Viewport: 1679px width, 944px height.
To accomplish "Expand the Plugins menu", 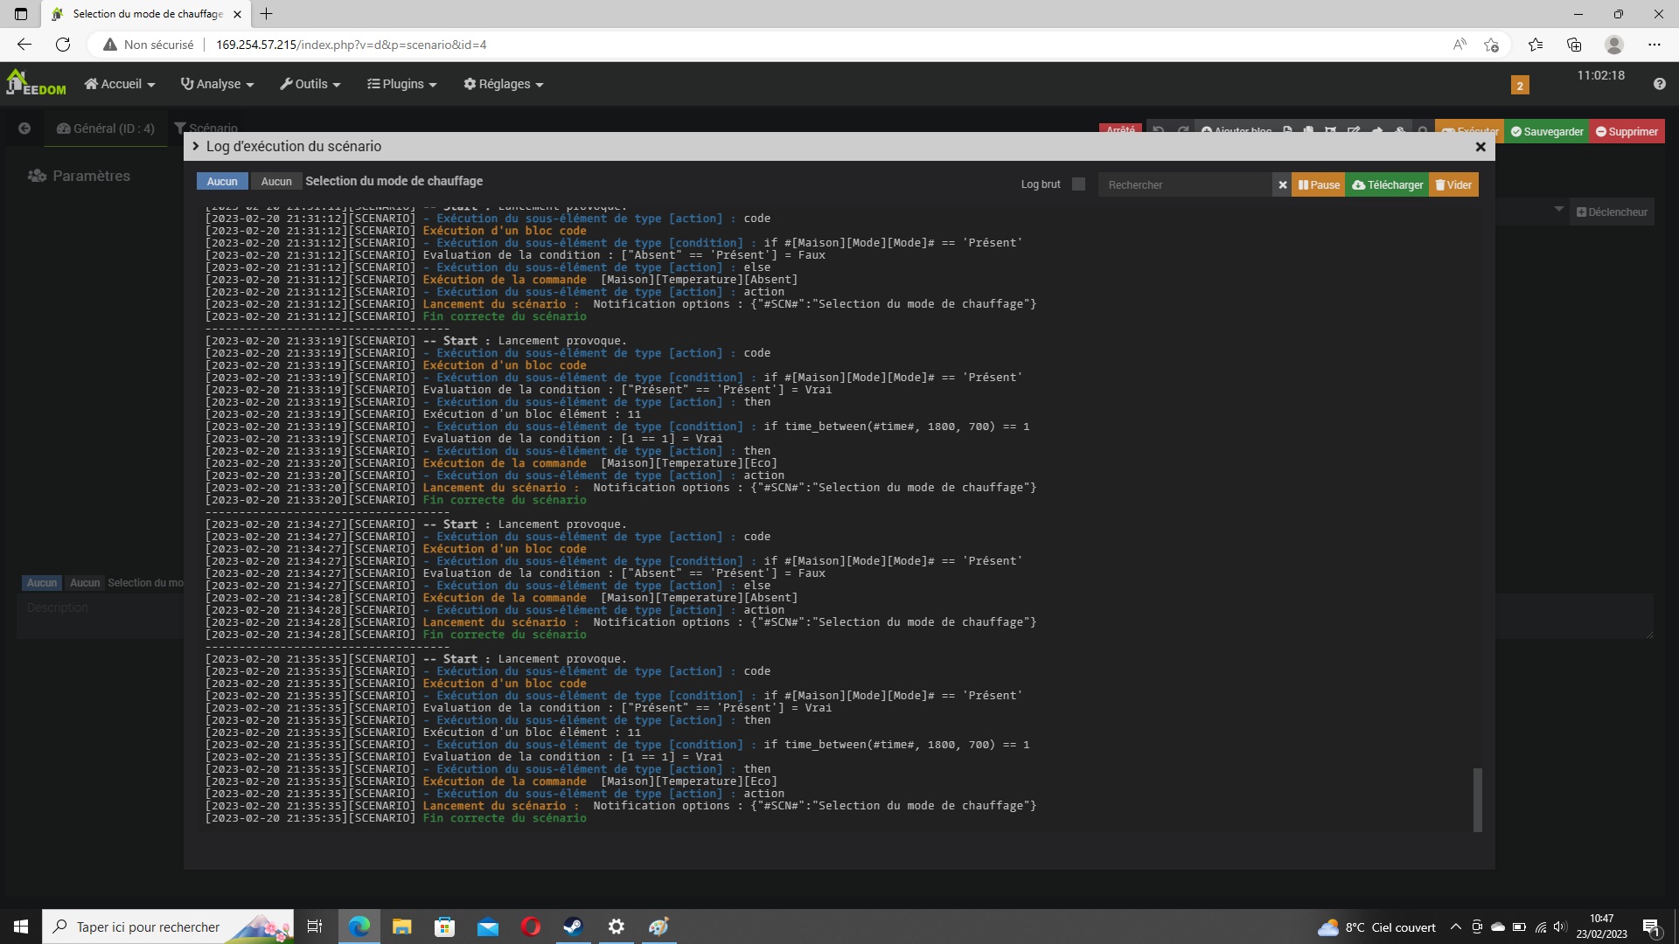I will click(401, 84).
